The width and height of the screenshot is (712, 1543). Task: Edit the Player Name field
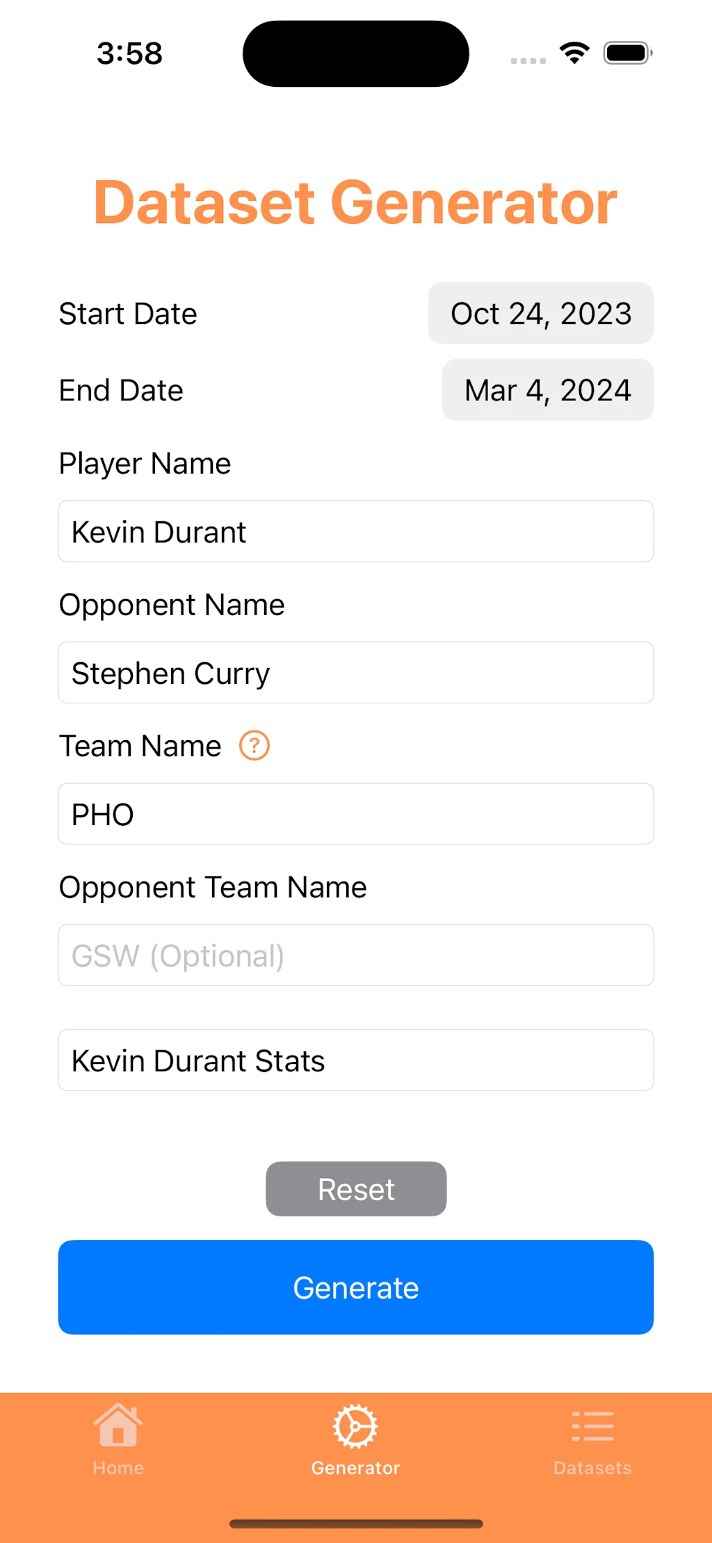[x=356, y=532]
